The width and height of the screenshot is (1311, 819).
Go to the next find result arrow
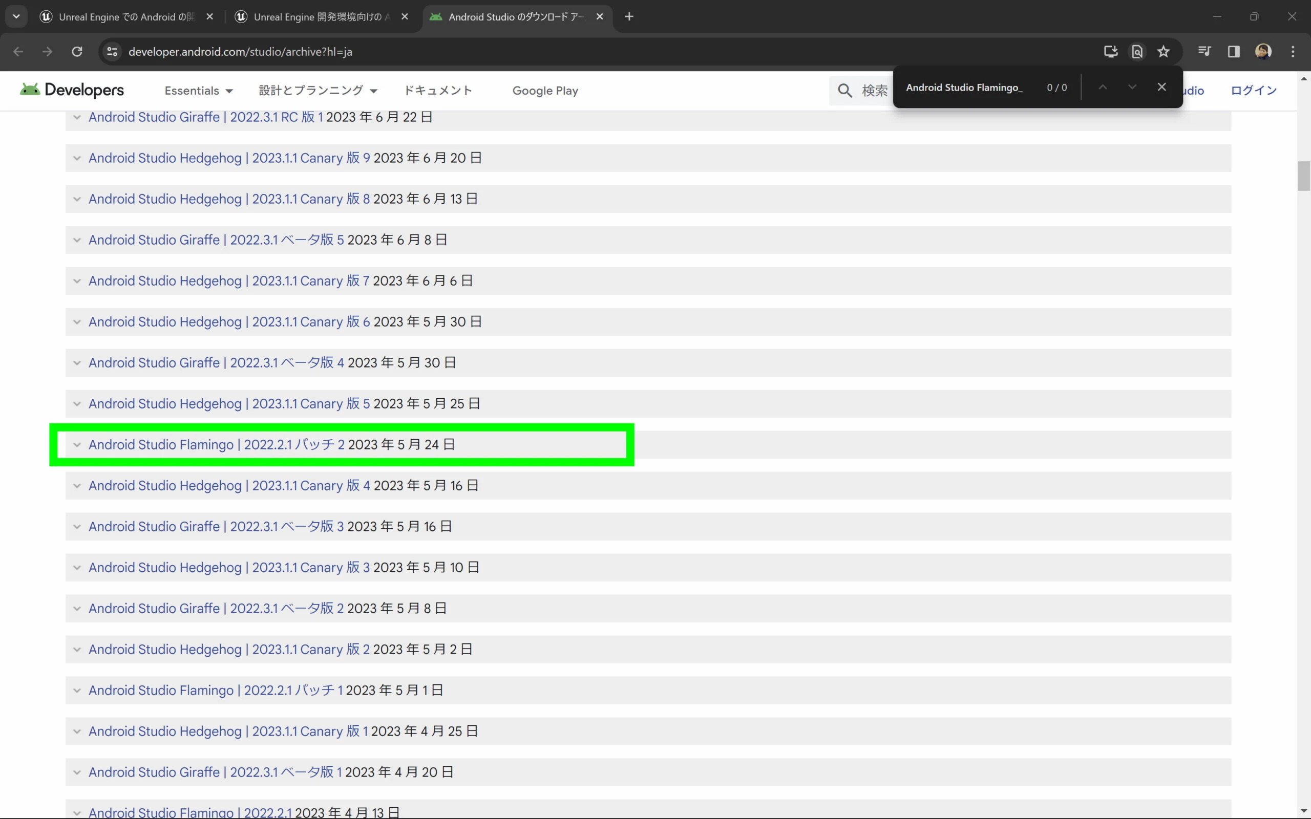[x=1132, y=87]
